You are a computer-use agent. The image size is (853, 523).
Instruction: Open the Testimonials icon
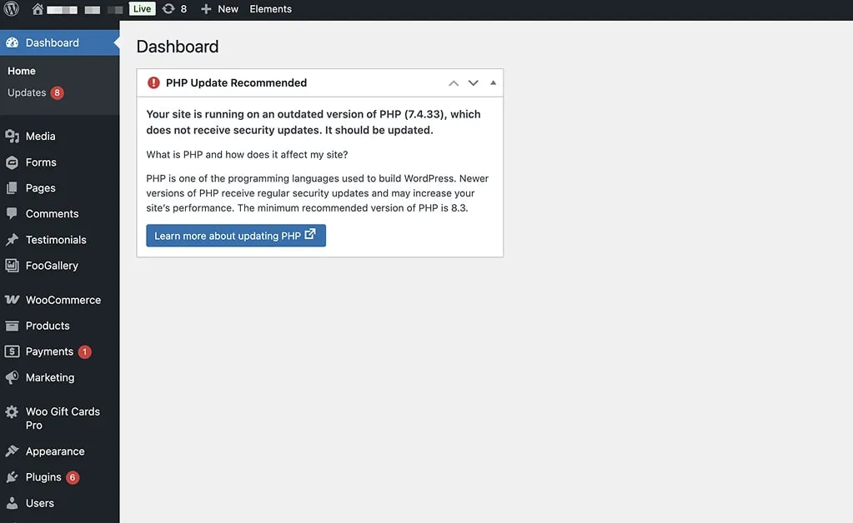15,239
